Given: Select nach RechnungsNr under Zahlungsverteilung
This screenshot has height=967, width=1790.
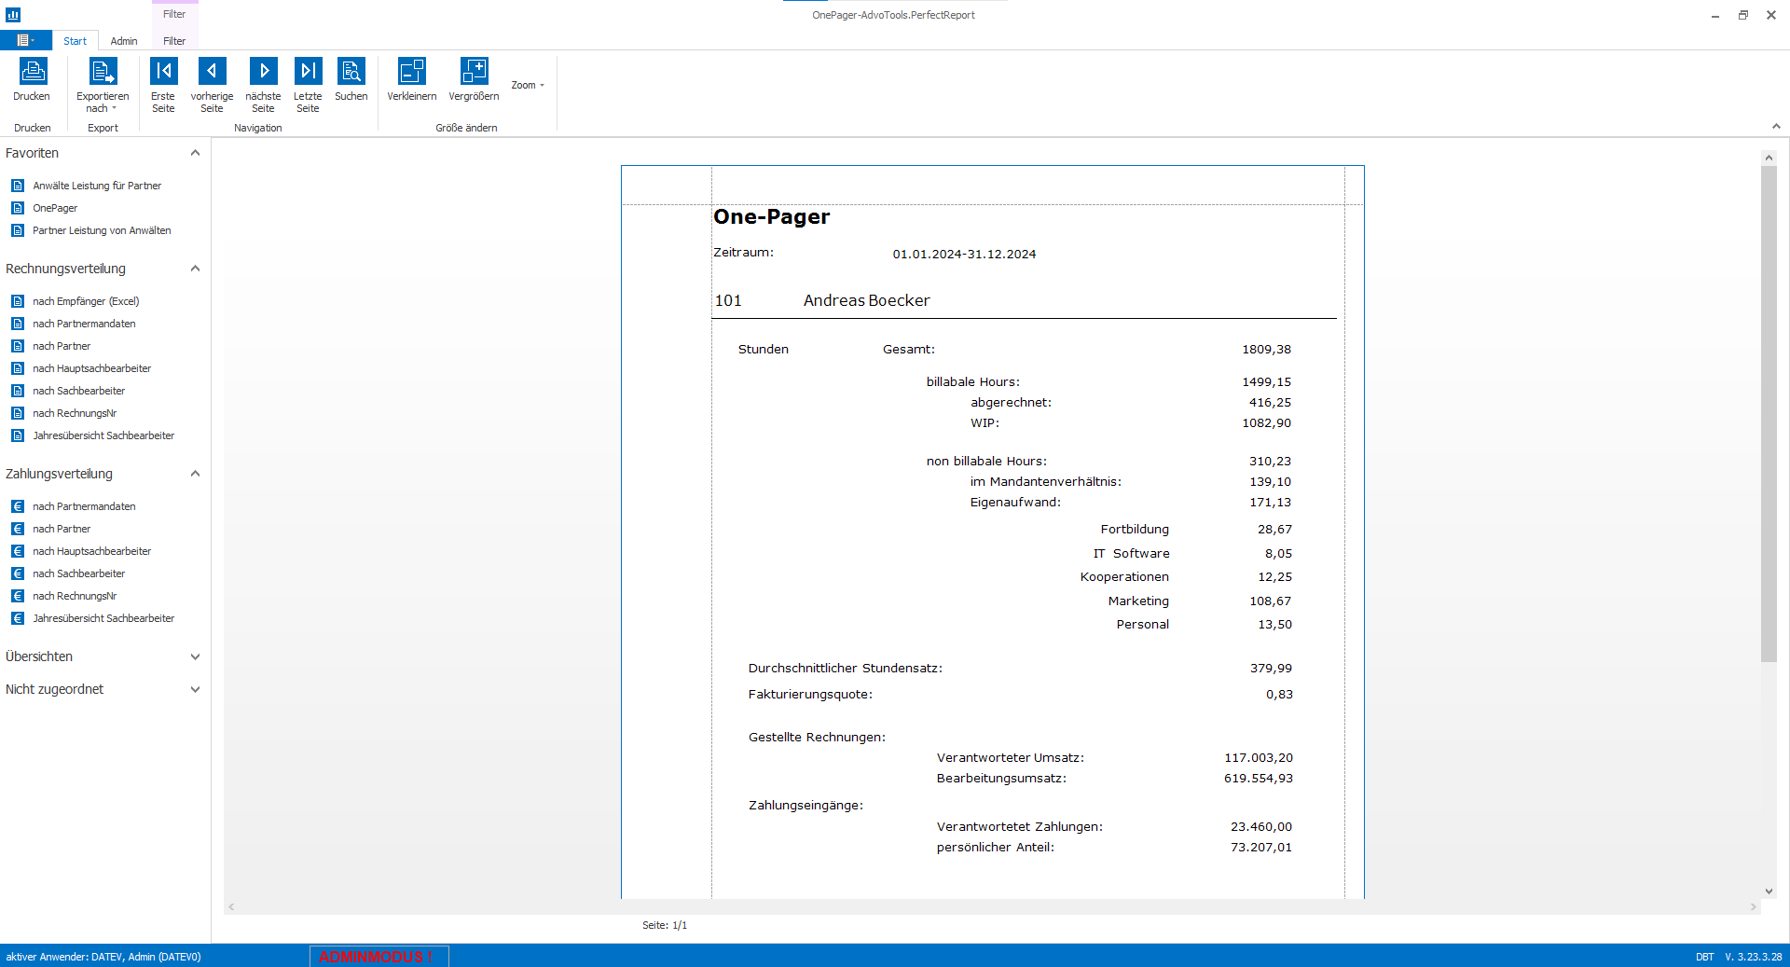Looking at the screenshot, I should [75, 596].
